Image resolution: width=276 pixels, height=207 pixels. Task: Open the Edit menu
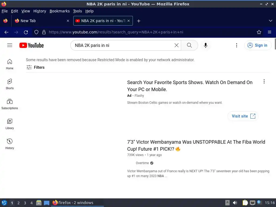15,11
